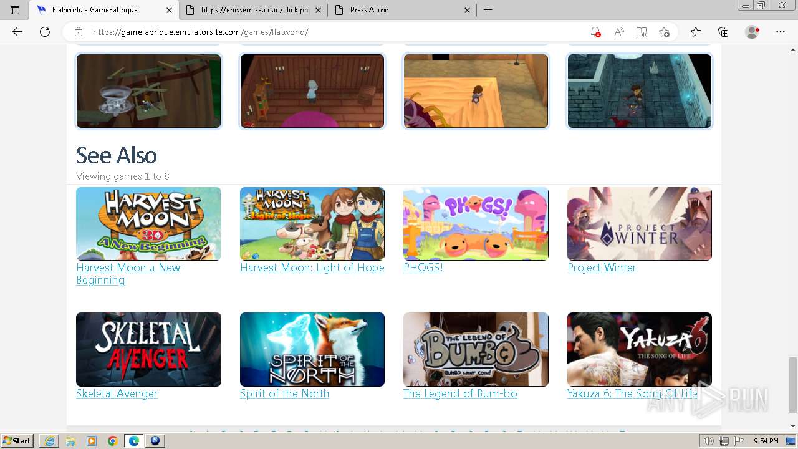This screenshot has height=449, width=798.
Task: Click the scrollbar down arrow
Action: [x=792, y=426]
